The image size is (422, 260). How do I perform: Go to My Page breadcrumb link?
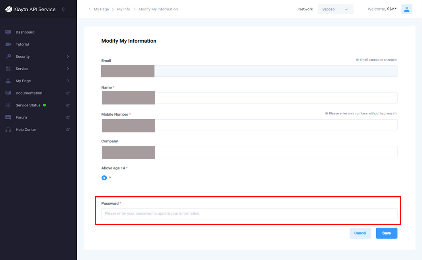[101, 9]
